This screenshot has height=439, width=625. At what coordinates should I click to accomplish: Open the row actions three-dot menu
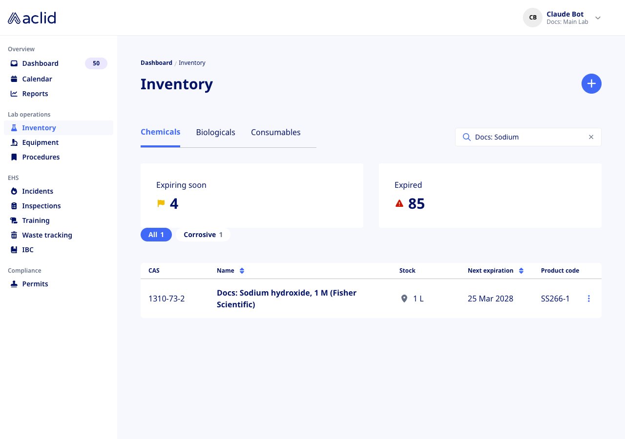click(x=589, y=299)
